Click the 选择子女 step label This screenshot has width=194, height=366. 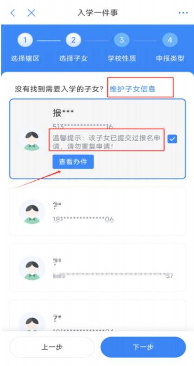click(73, 59)
